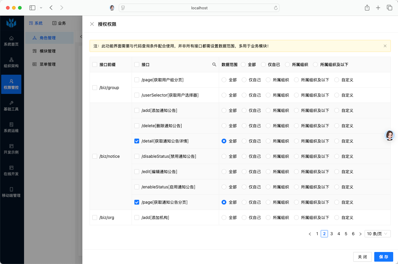Select header 所属组织及以下 radio

pos(315,64)
